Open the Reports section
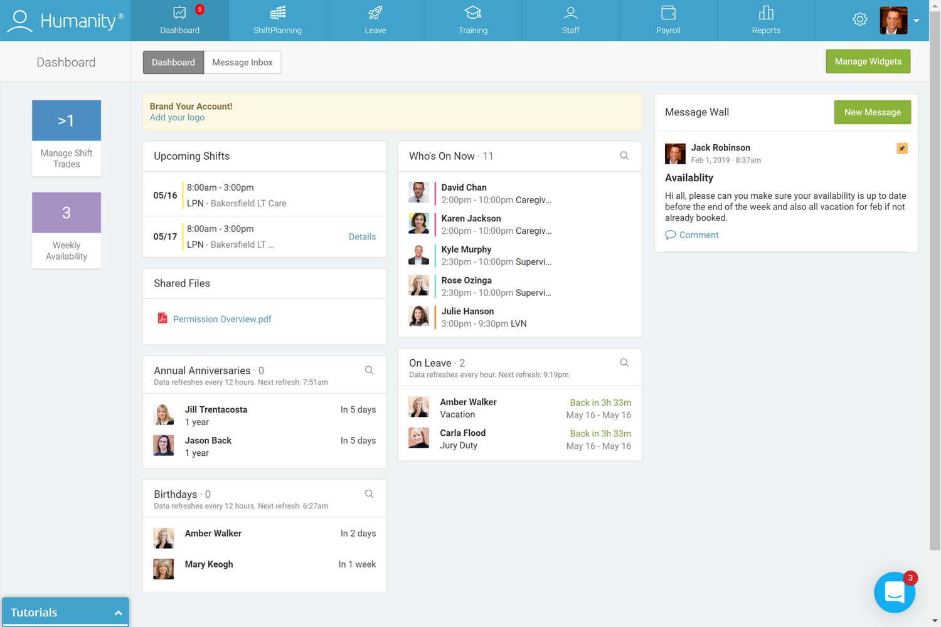 pos(766,20)
